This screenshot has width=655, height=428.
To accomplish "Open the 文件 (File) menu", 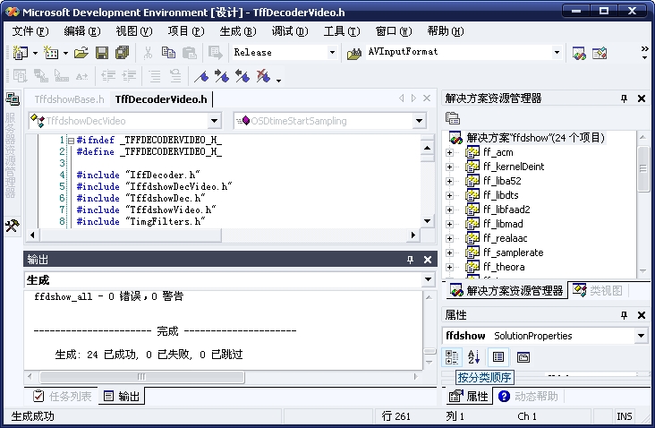I will (x=30, y=31).
